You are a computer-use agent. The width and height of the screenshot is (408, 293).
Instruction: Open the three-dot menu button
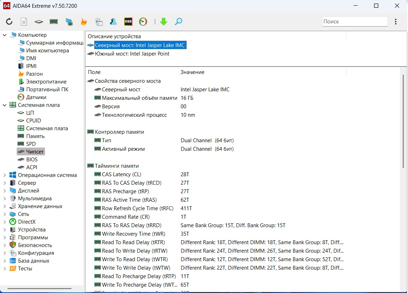[x=396, y=22]
